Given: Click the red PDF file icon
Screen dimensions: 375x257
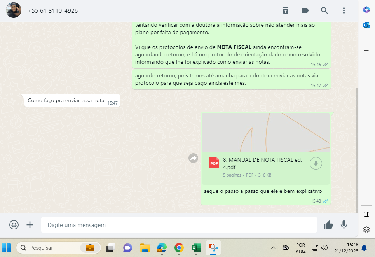Looking at the screenshot, I should (x=214, y=163).
